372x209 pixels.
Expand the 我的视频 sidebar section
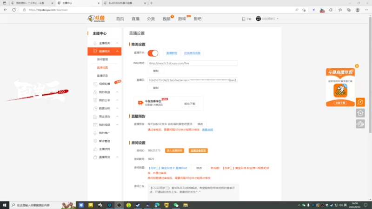click(117, 124)
